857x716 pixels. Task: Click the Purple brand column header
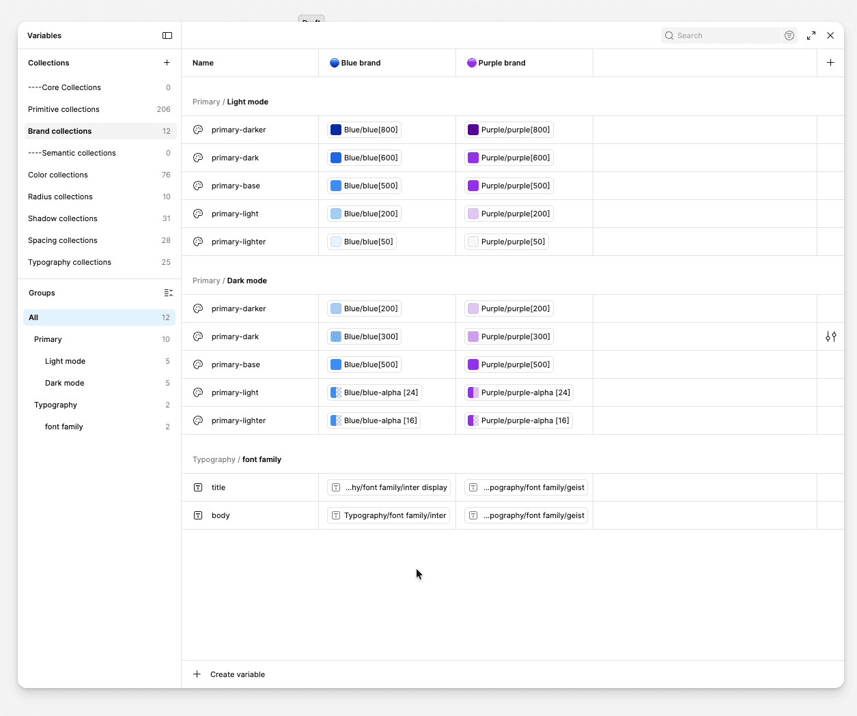[x=524, y=63]
